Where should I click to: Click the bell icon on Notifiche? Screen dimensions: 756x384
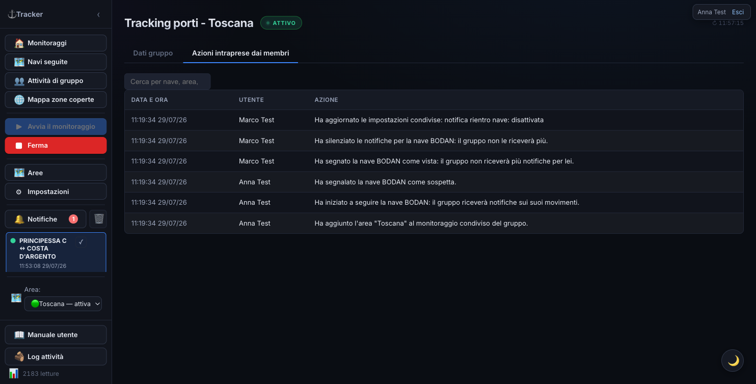coord(19,219)
